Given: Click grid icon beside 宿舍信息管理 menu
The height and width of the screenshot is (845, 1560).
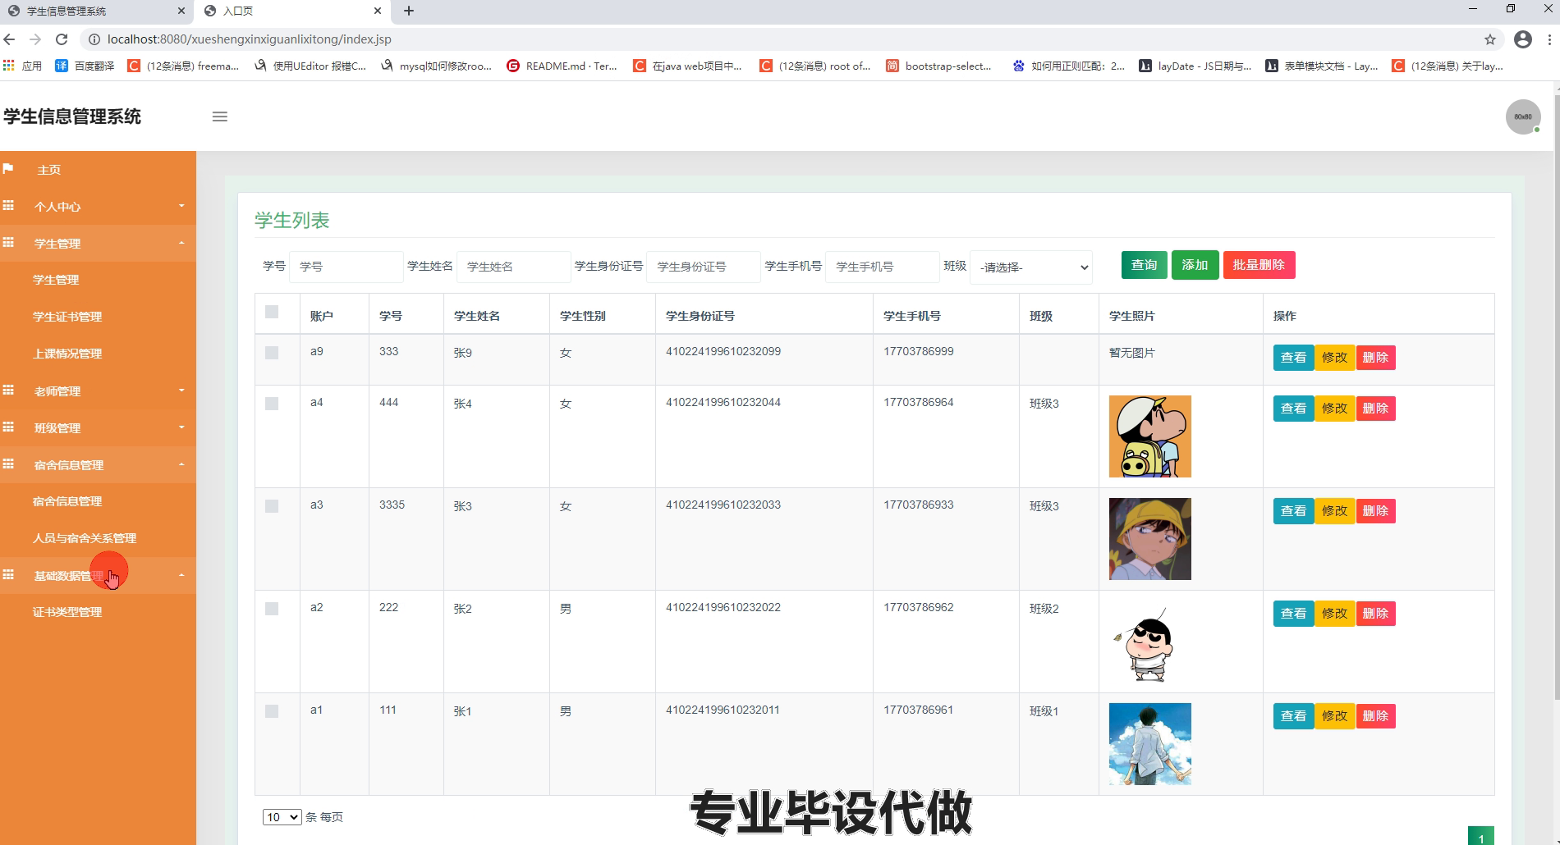Looking at the screenshot, I should [8, 464].
